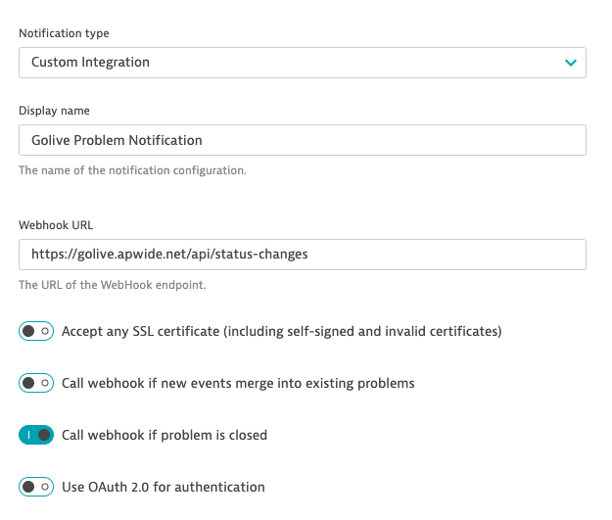The width and height of the screenshot is (612, 520).
Task: Enable Accept any SSL certificate toggle
Action: click(36, 331)
